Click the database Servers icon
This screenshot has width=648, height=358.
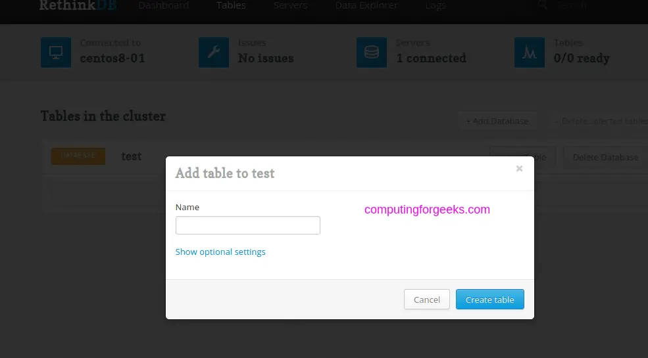(x=372, y=53)
